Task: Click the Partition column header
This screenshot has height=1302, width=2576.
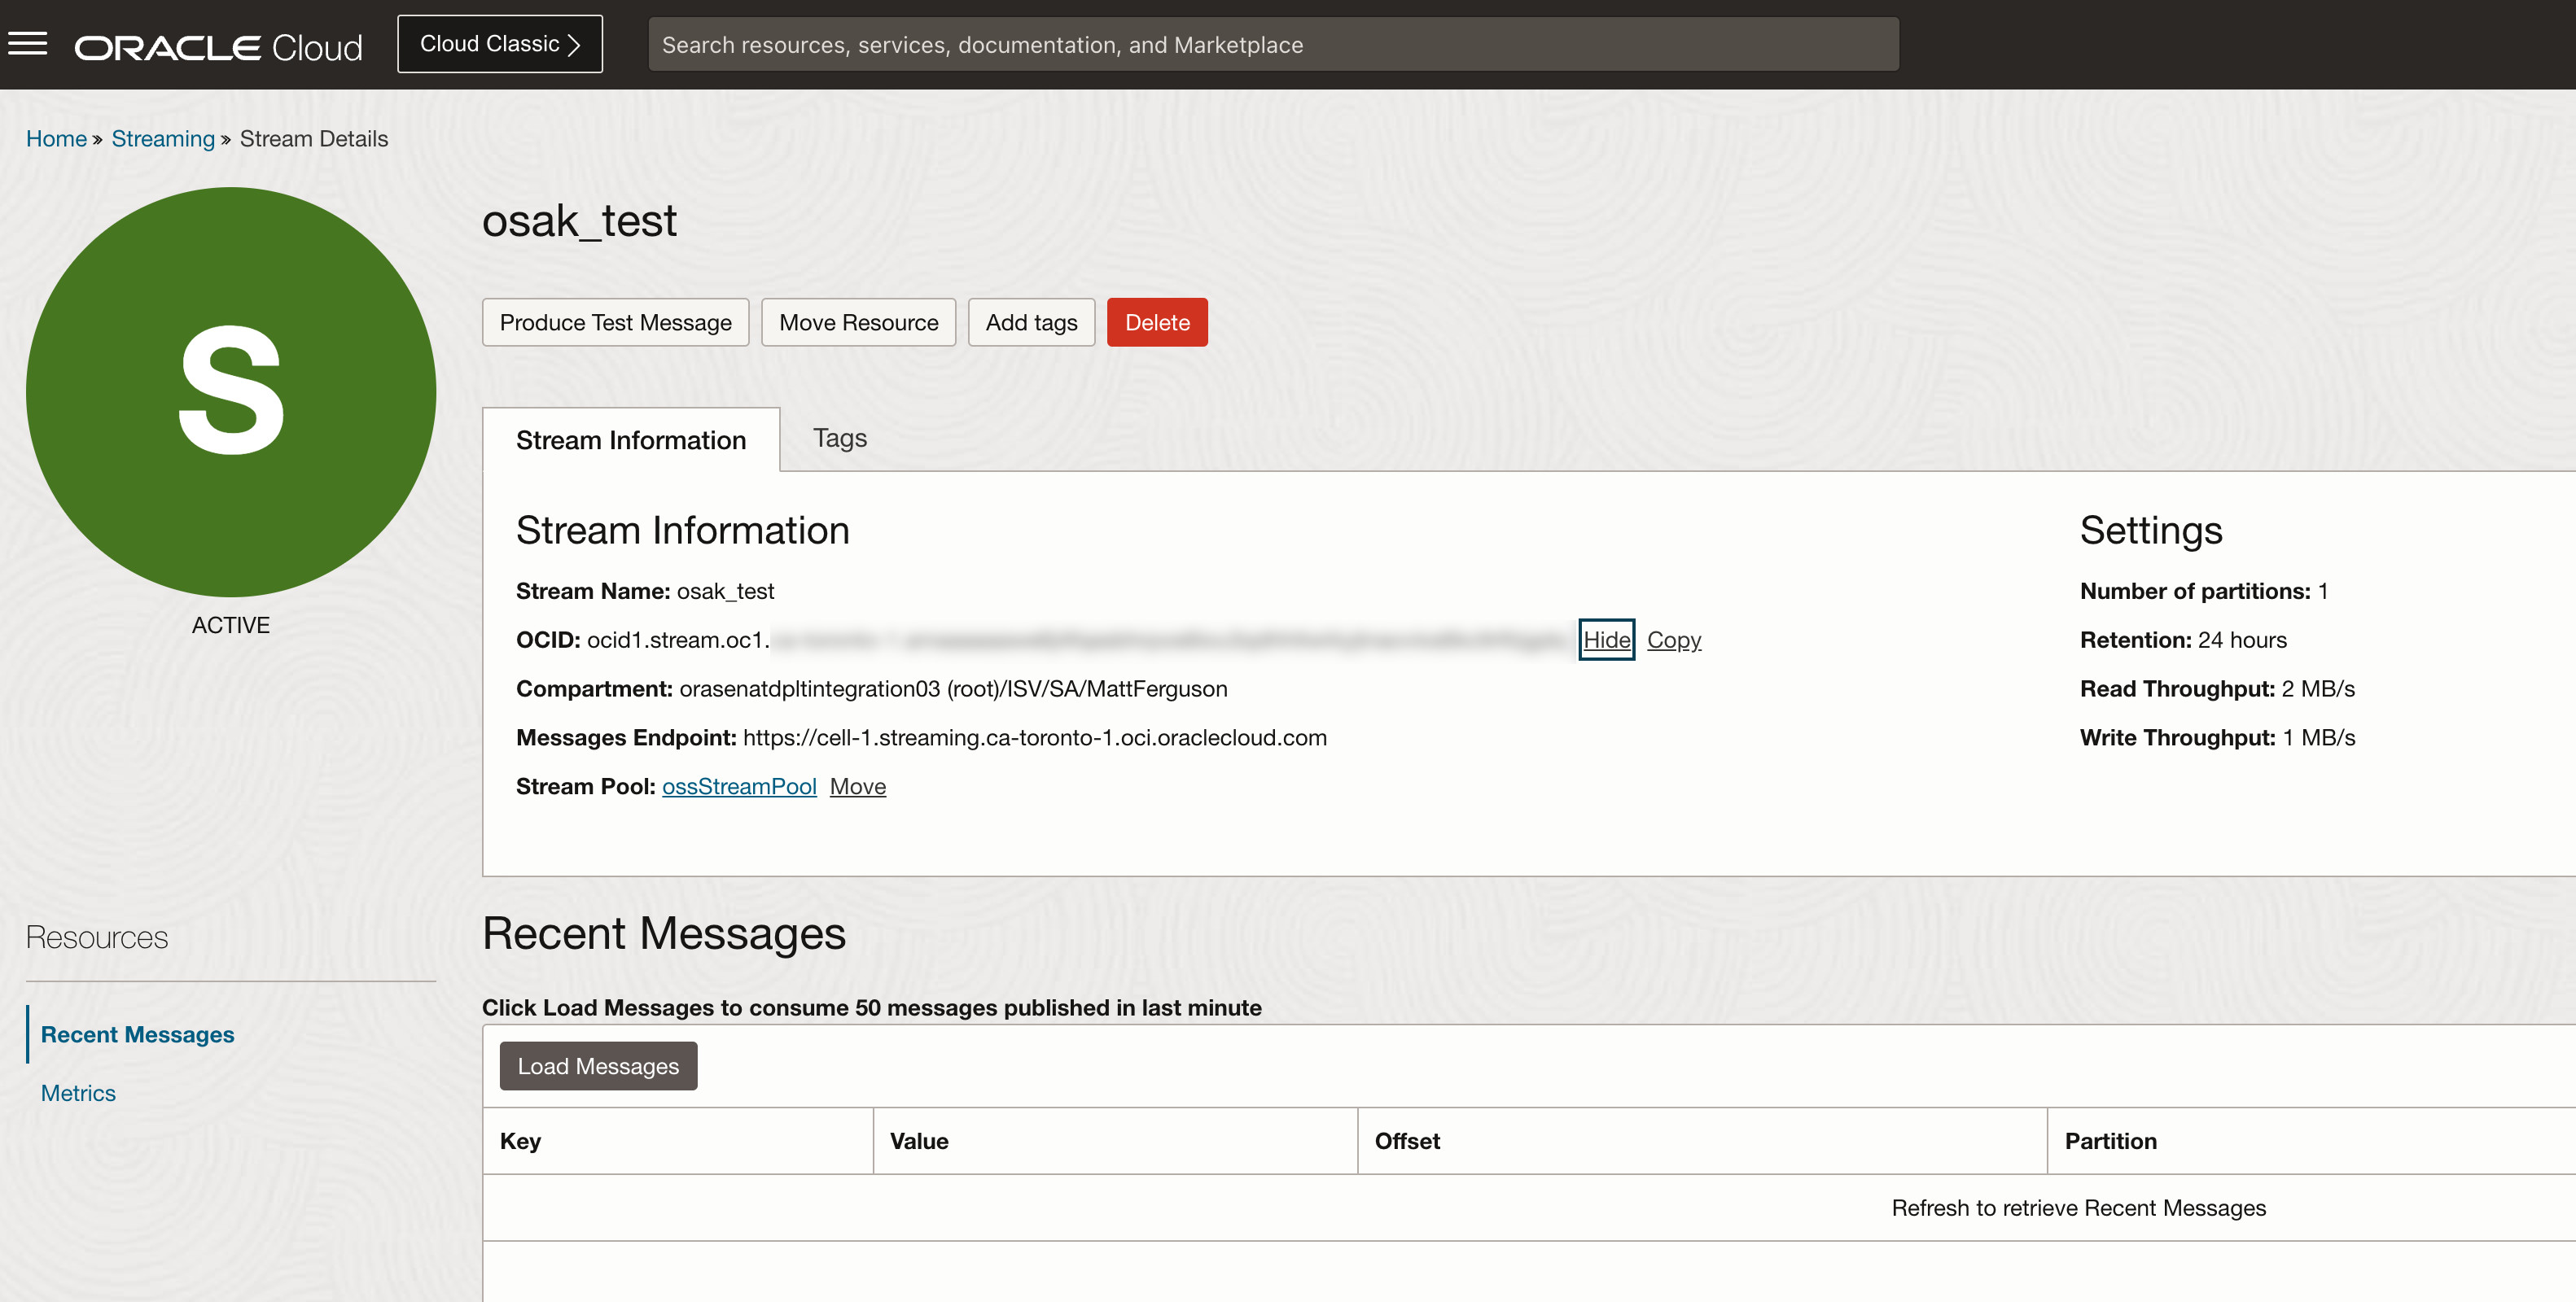Action: [x=2312, y=1141]
